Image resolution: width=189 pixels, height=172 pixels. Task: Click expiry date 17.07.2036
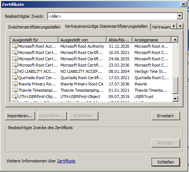coord(119,84)
